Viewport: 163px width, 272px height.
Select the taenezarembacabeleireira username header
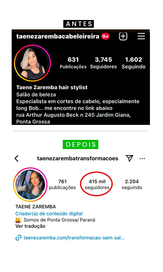coord(58,36)
